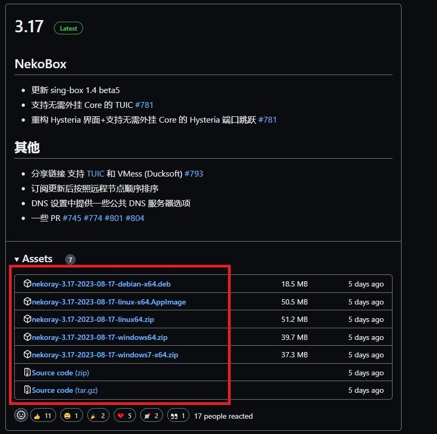Toggle the heart reaction
437x434 pixels.
coord(124,415)
